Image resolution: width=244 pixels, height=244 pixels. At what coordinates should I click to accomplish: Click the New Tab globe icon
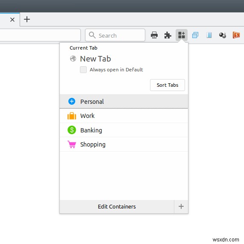pyautogui.click(x=73, y=59)
